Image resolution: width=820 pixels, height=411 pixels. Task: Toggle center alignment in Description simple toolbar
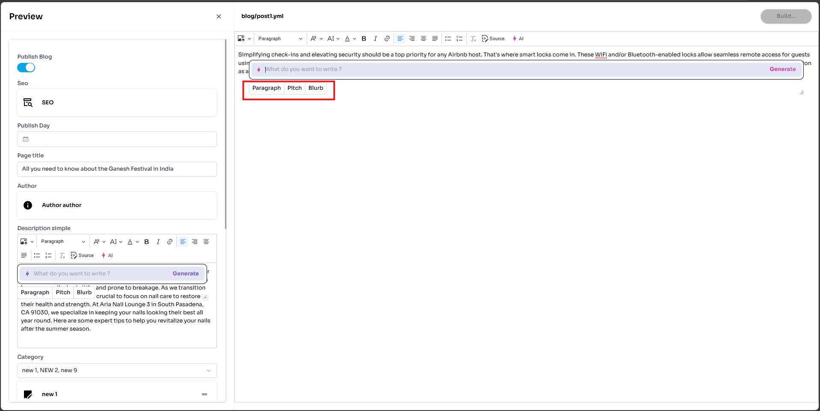206,242
